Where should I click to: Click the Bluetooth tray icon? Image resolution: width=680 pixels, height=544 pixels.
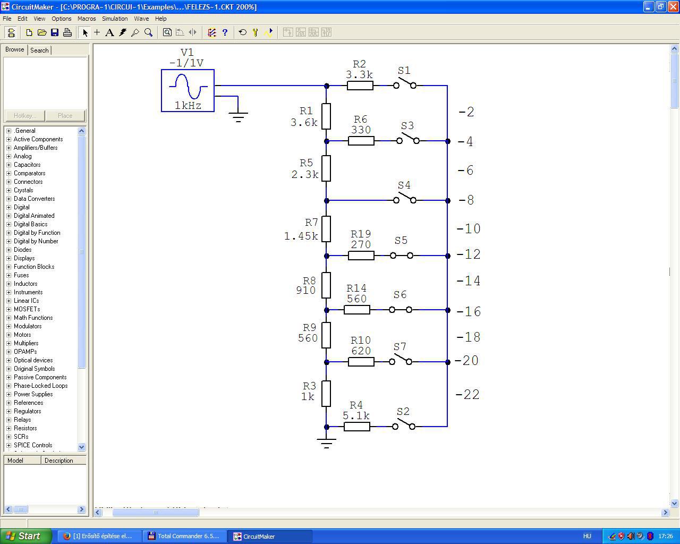point(650,536)
